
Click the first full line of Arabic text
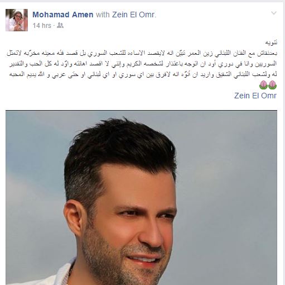142,53
